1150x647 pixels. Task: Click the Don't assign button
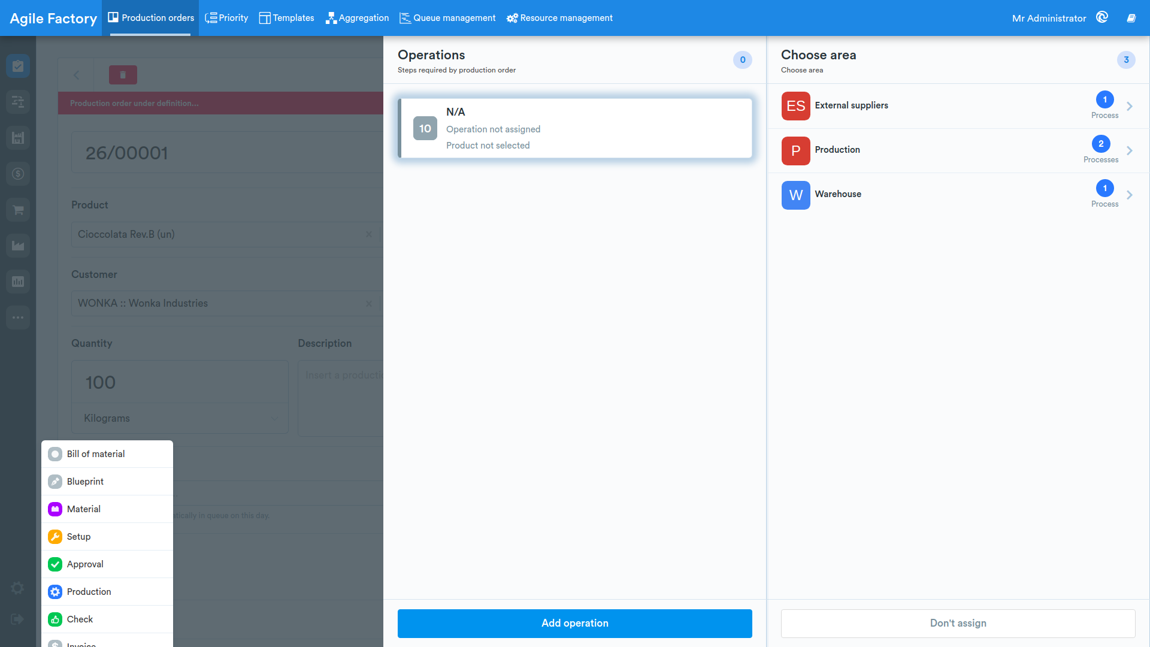958,624
